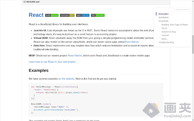The width and height of the screenshot is (194, 121).
Task: Click the Table of Content label button
Action: point(182,9)
